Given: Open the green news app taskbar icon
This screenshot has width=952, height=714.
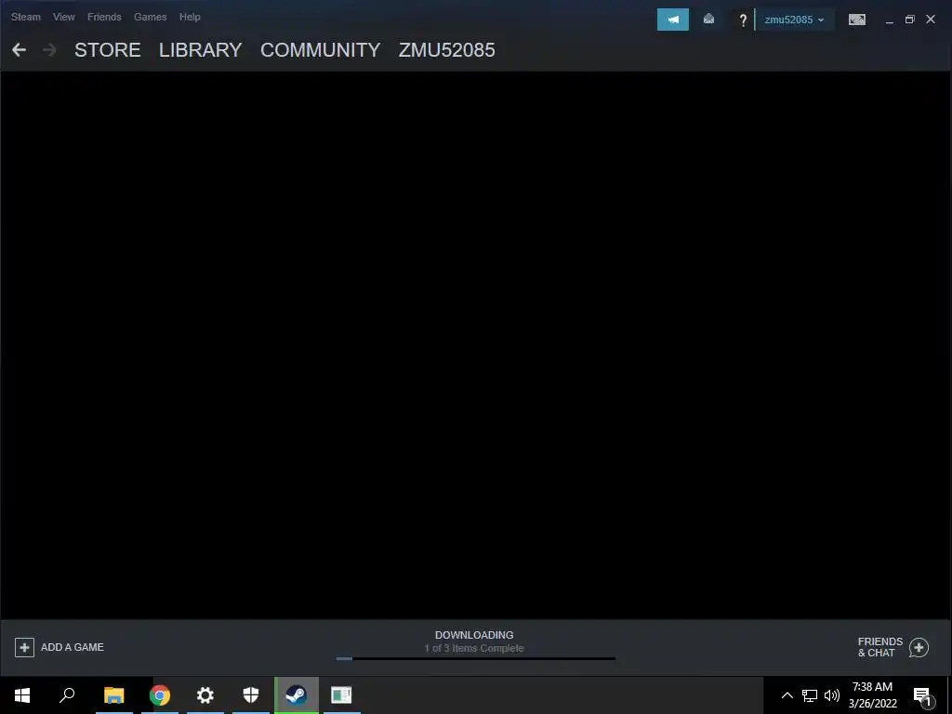Looking at the screenshot, I should [341, 695].
